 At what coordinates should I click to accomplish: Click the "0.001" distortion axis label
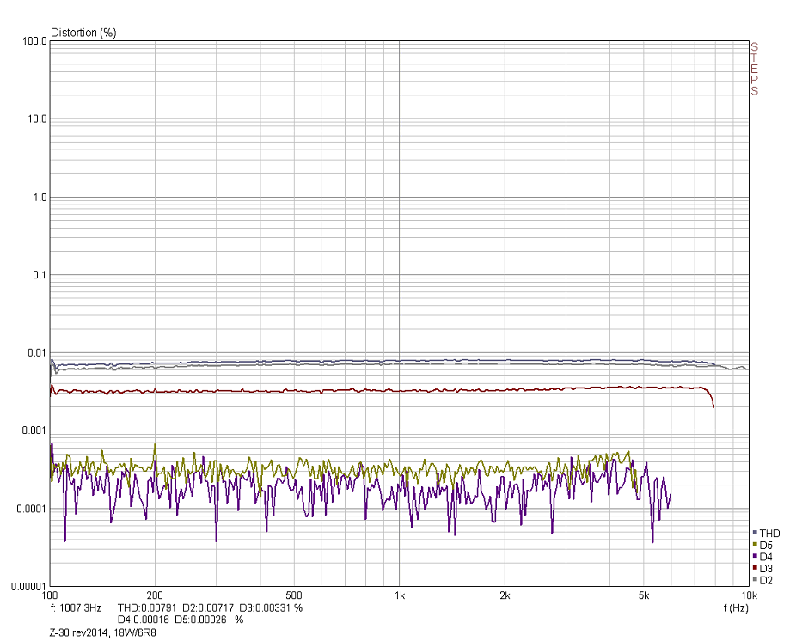tap(34, 430)
